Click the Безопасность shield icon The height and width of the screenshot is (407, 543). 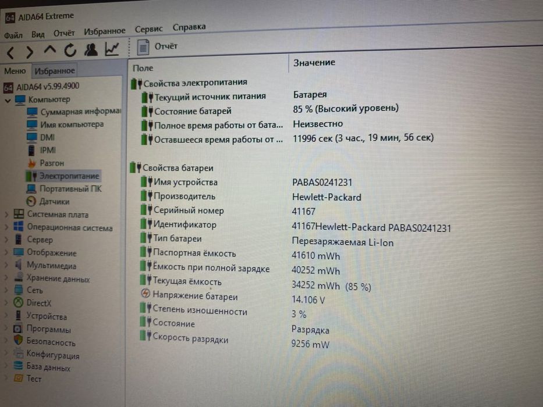click(18, 341)
